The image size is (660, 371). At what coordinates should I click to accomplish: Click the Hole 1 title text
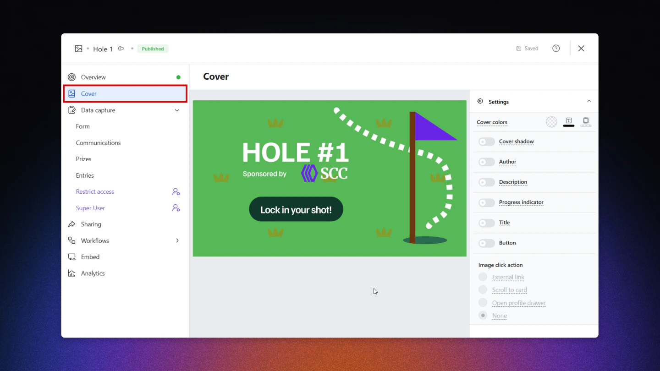[x=103, y=49]
